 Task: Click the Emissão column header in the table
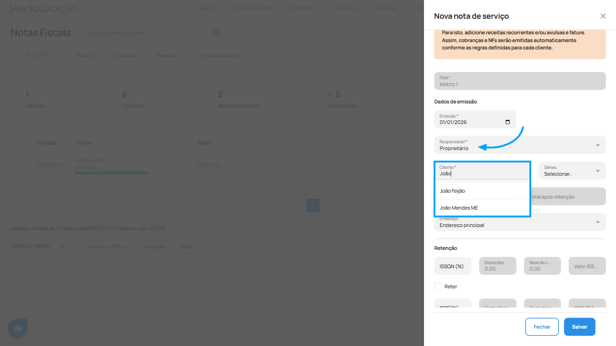[46, 143]
